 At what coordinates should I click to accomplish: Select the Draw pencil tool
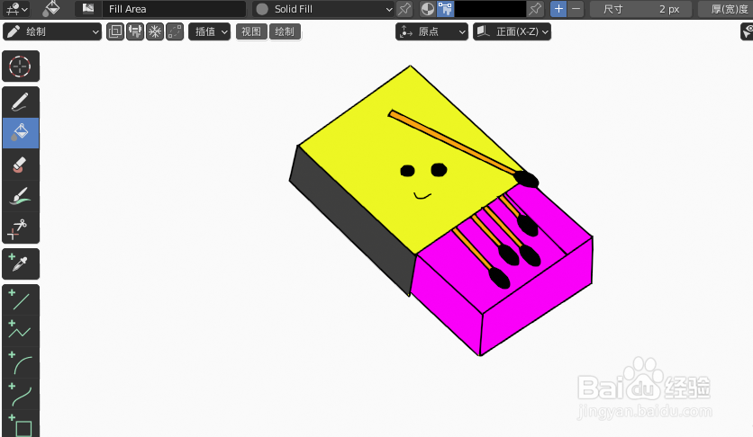coord(20,103)
